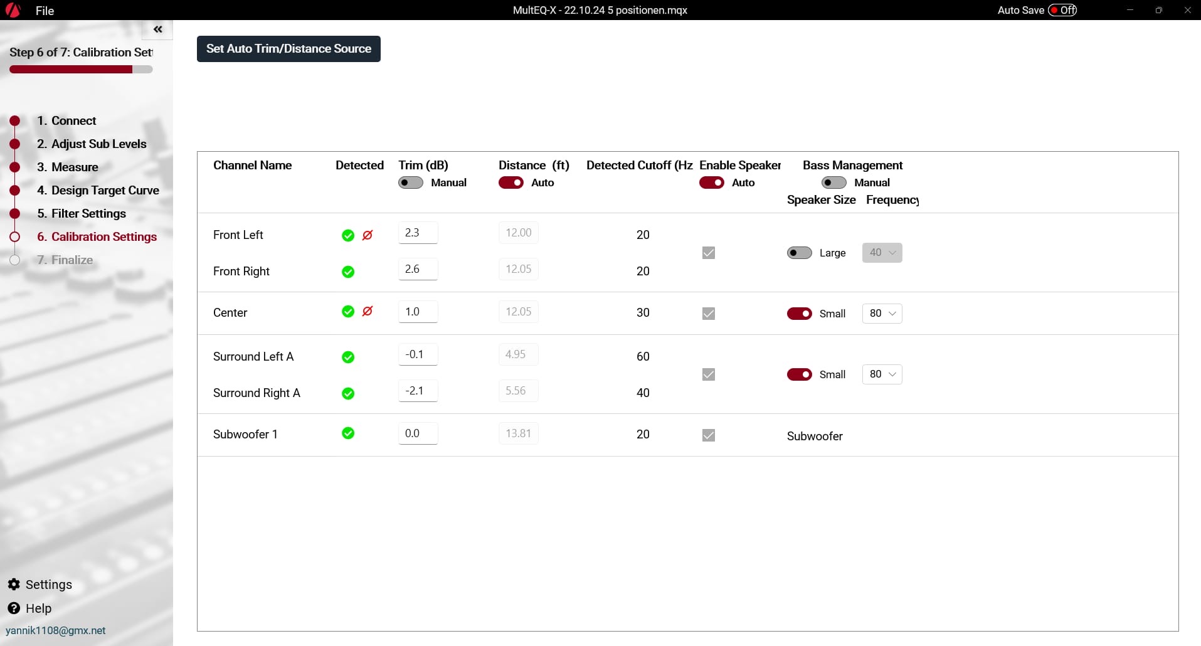
Task: Click Set Auto Trim/Distance Source button
Action: pos(288,49)
